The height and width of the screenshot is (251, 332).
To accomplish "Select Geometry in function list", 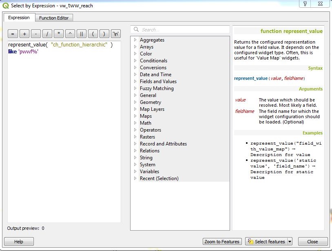I will click(x=151, y=102).
